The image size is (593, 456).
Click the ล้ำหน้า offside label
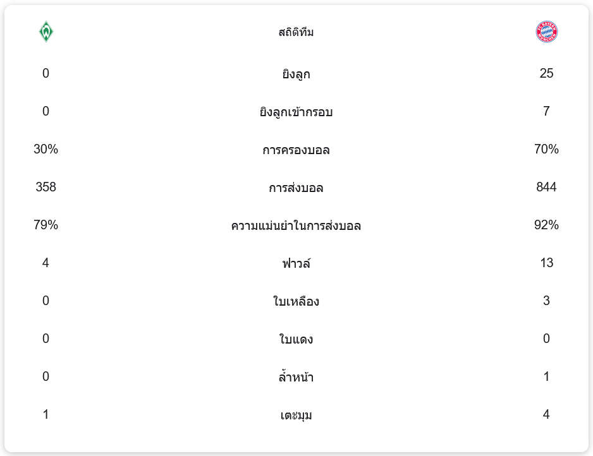[296, 377]
